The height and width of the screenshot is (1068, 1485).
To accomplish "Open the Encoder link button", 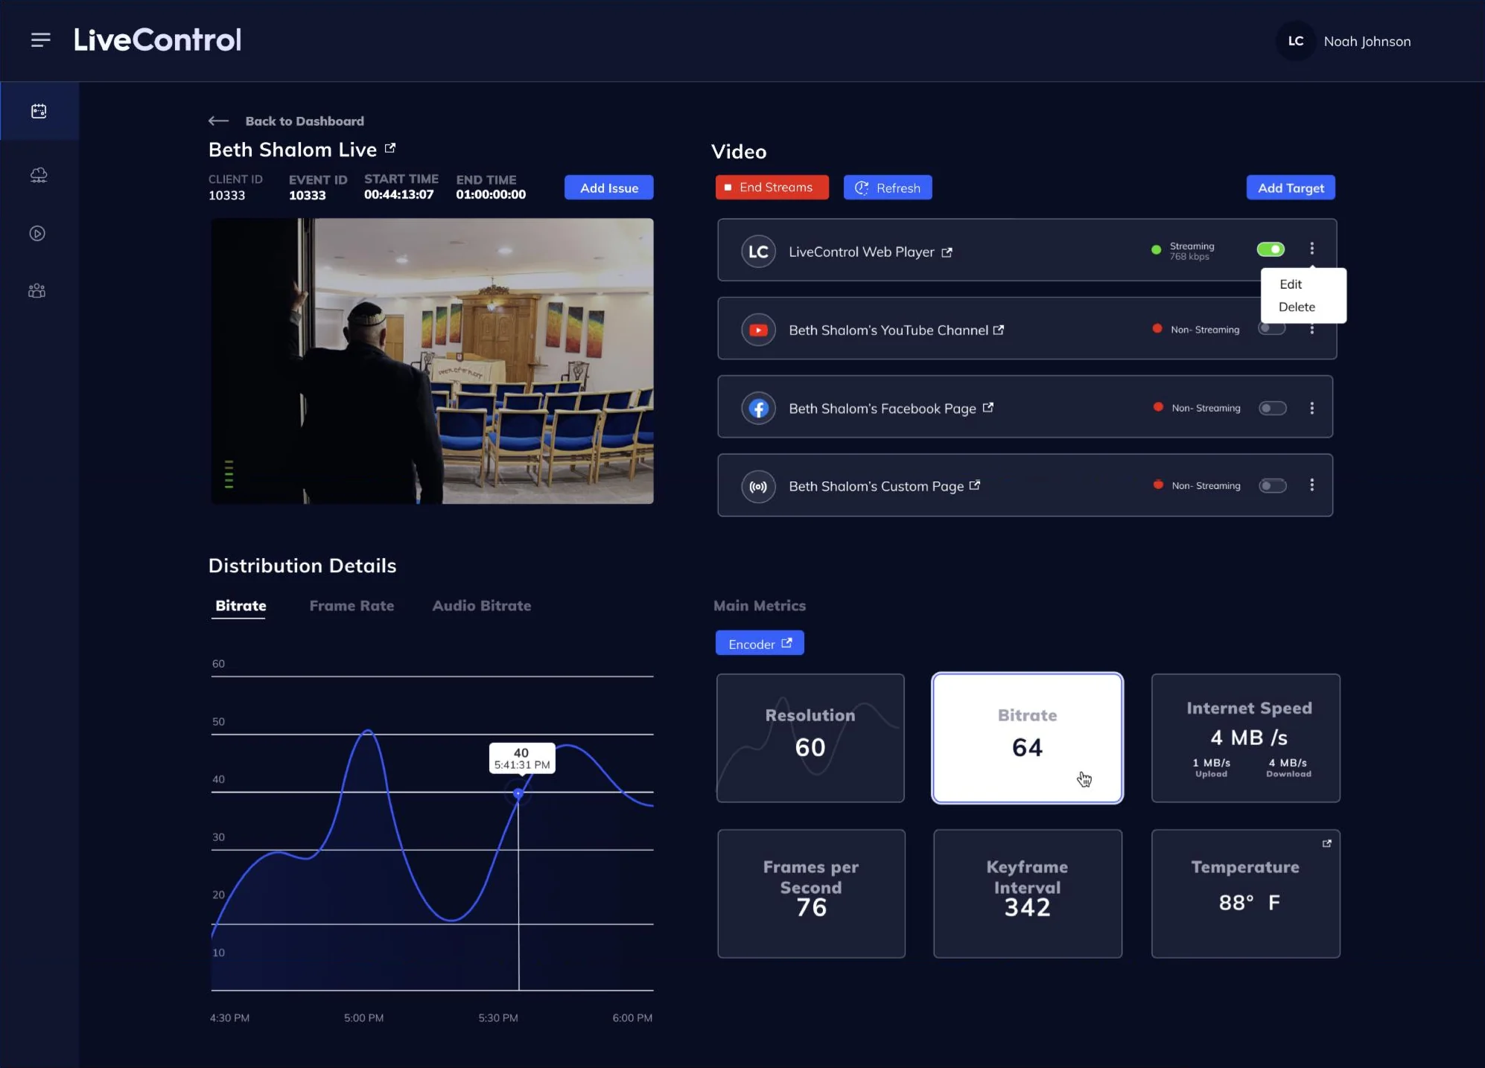I will tap(760, 643).
